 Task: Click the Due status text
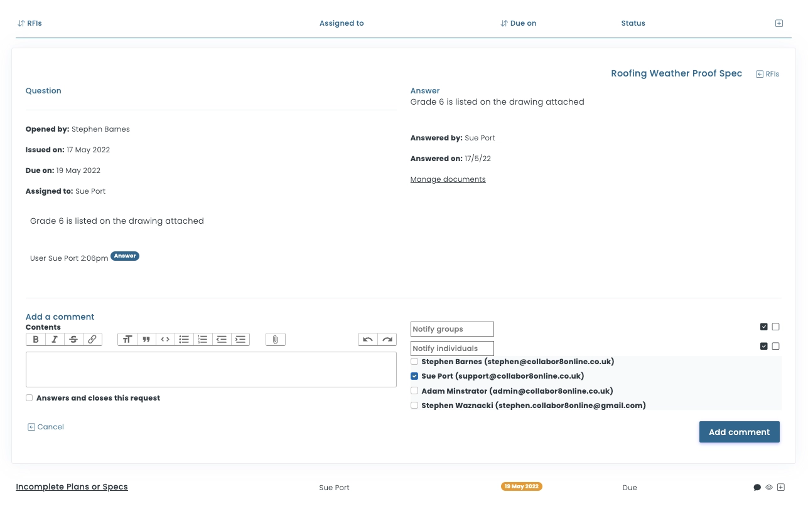coord(630,488)
